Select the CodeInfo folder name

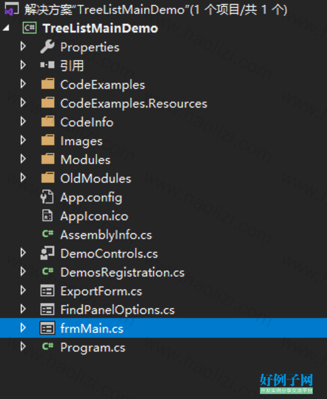click(x=87, y=122)
